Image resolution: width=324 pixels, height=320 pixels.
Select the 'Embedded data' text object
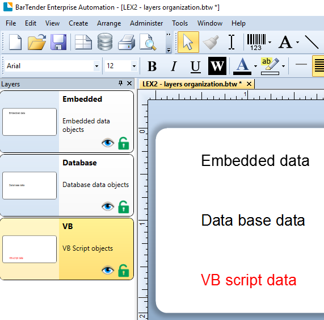tap(255, 161)
